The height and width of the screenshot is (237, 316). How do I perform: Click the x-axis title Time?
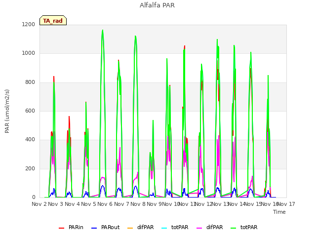pyautogui.click(x=279, y=212)
